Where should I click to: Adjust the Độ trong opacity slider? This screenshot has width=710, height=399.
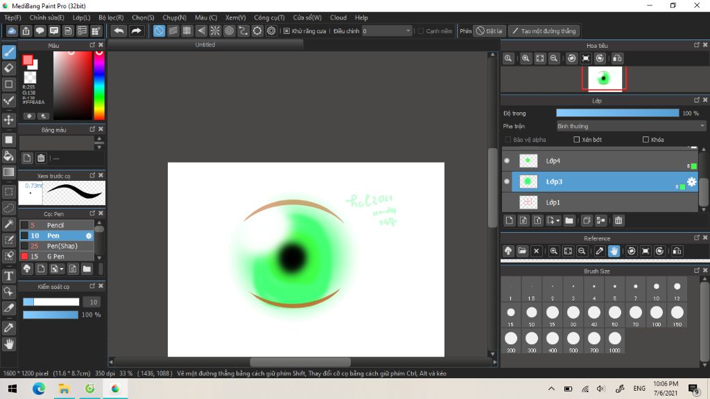point(618,113)
